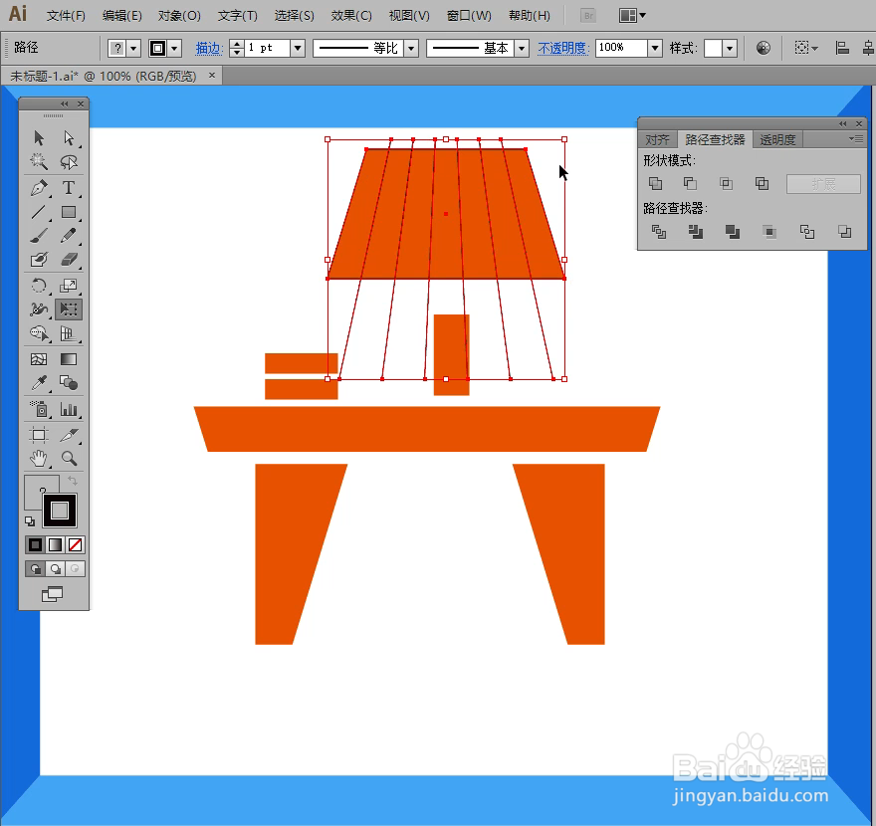
Task: Click Minus Back pathfinder icon
Action: pos(844,232)
